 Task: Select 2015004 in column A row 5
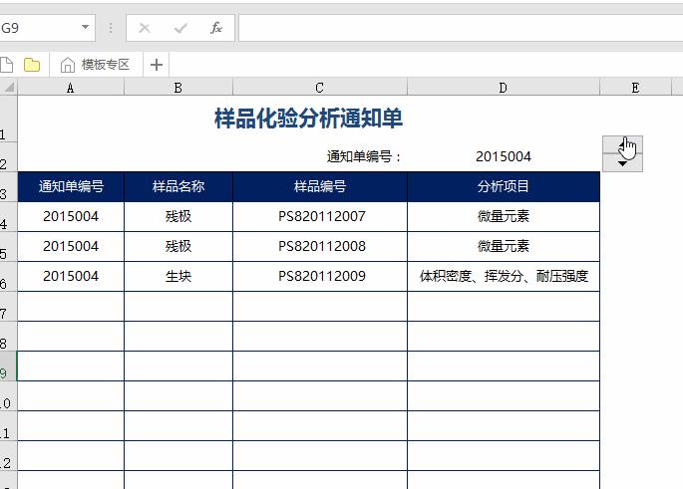tap(71, 246)
